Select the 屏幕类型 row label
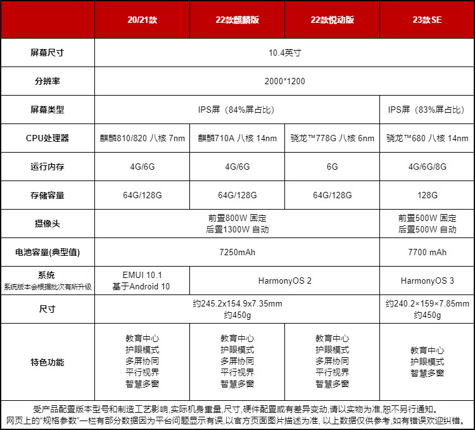Viewport: 475px width, 430px height. point(47,110)
